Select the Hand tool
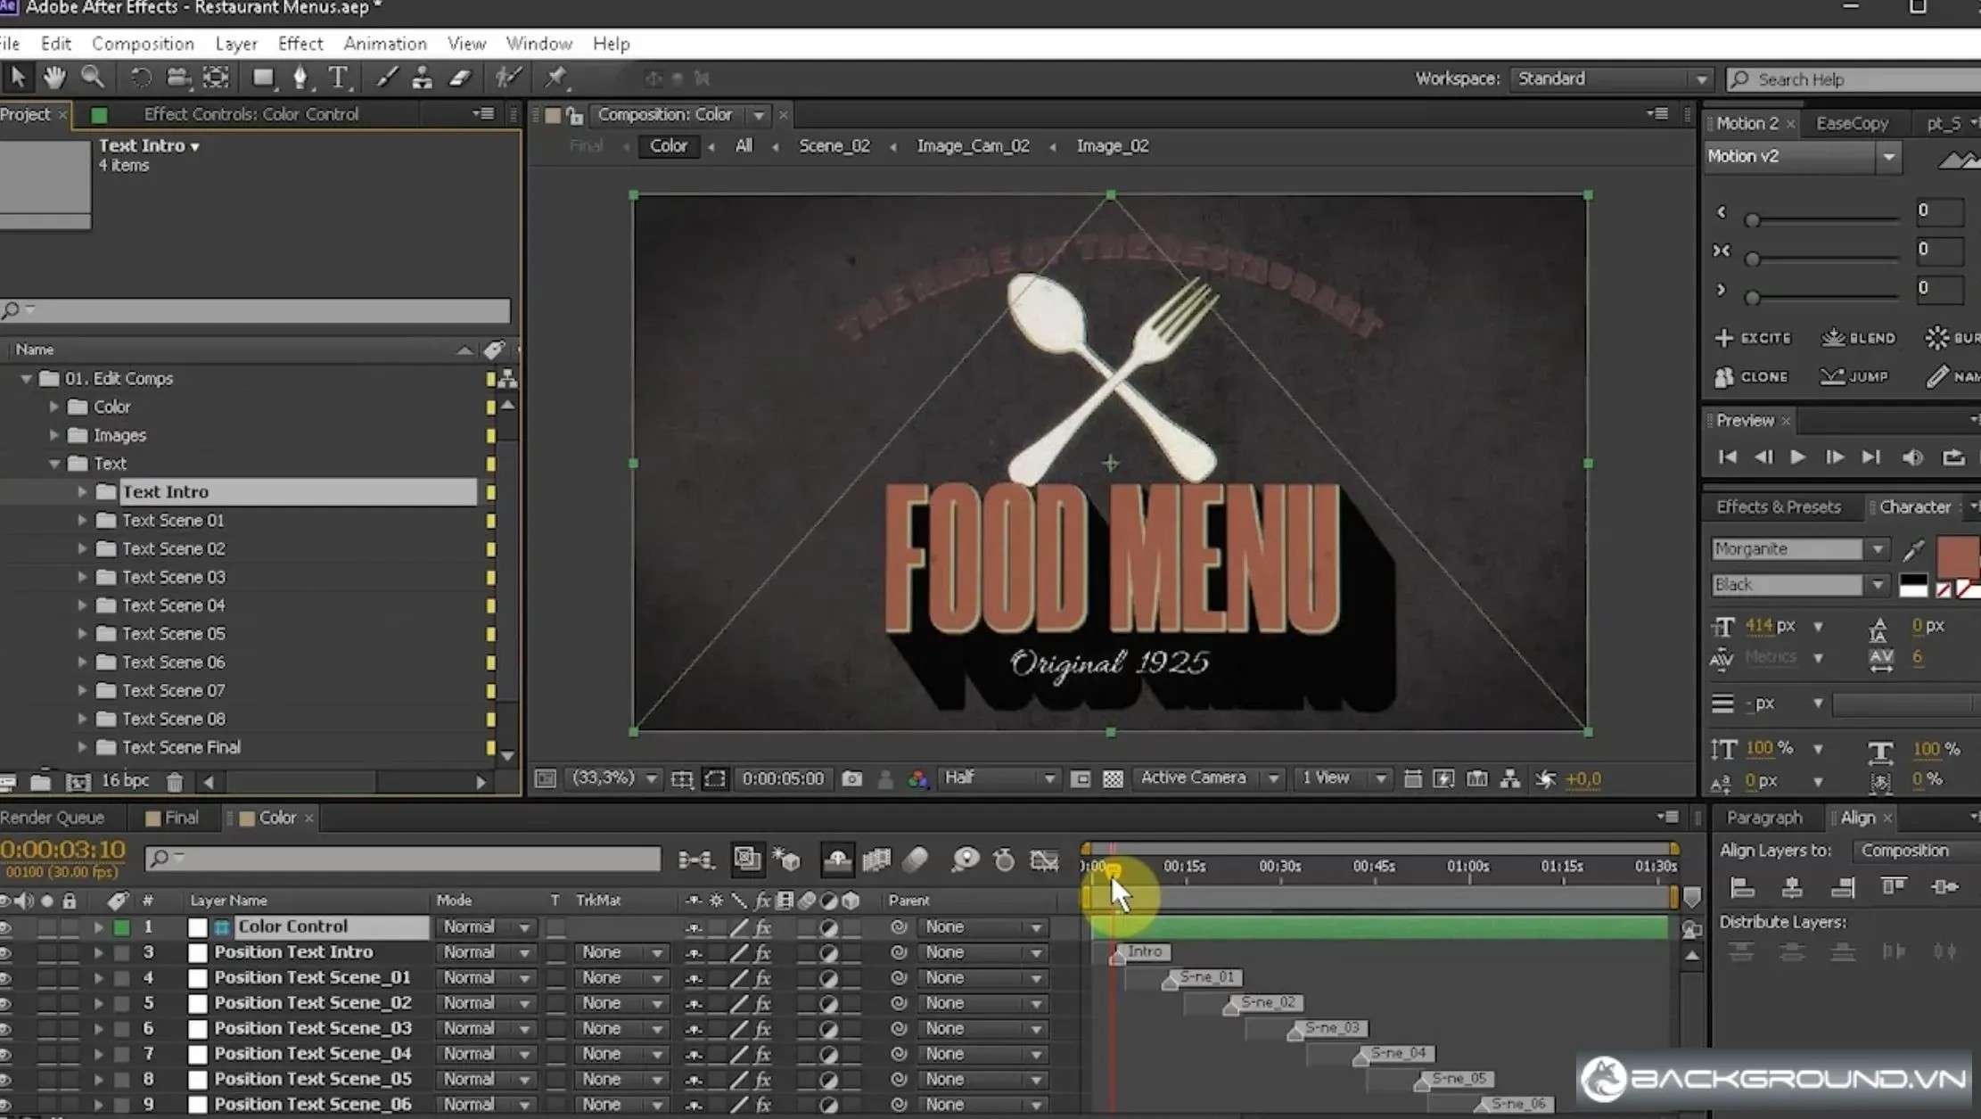This screenshot has width=1981, height=1119. 53,78
